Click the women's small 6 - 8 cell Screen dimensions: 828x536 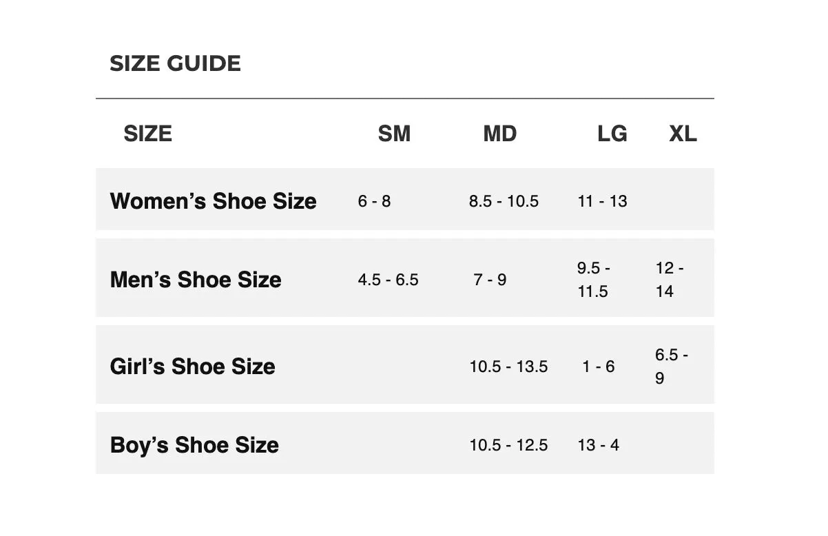pos(374,201)
